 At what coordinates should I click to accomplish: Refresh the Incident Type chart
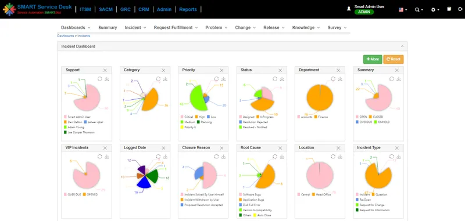tap(392, 157)
